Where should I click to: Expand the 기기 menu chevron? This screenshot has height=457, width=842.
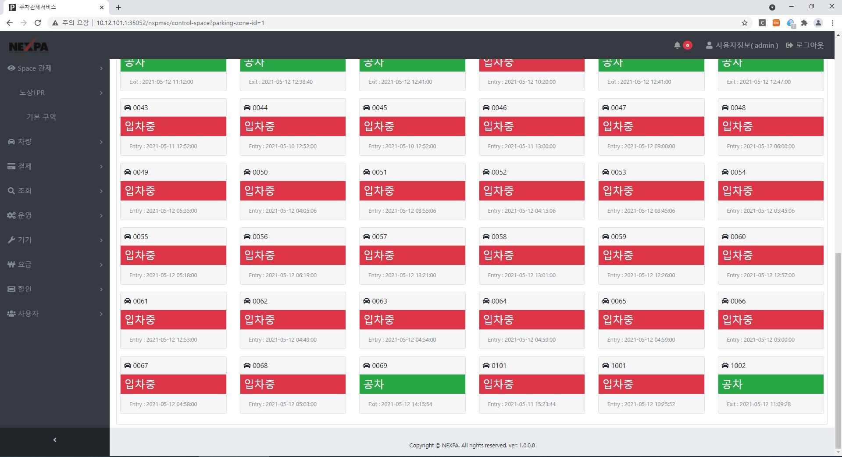coord(101,240)
